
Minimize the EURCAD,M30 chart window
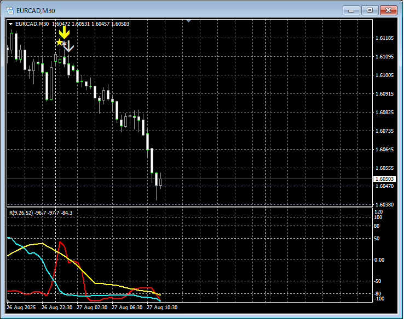click(351, 10)
